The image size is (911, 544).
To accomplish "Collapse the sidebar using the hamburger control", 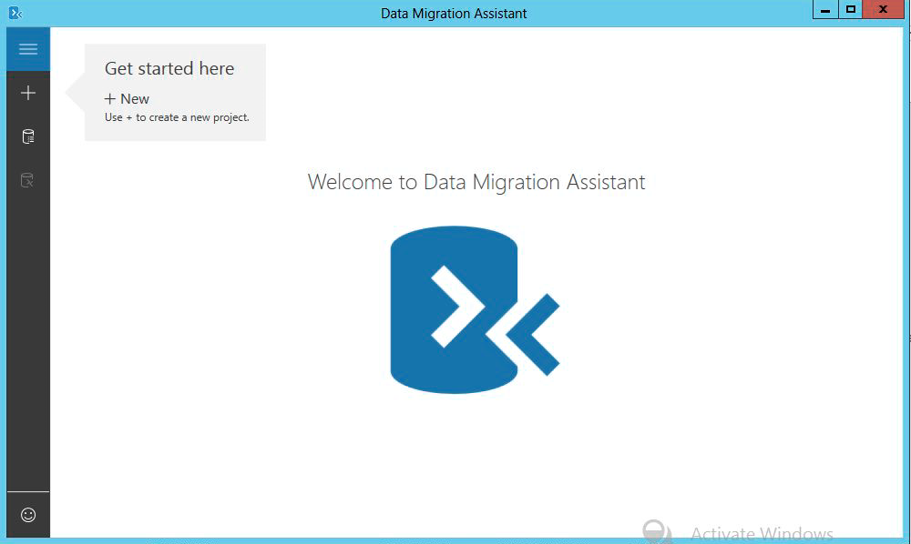I will tap(27, 48).
